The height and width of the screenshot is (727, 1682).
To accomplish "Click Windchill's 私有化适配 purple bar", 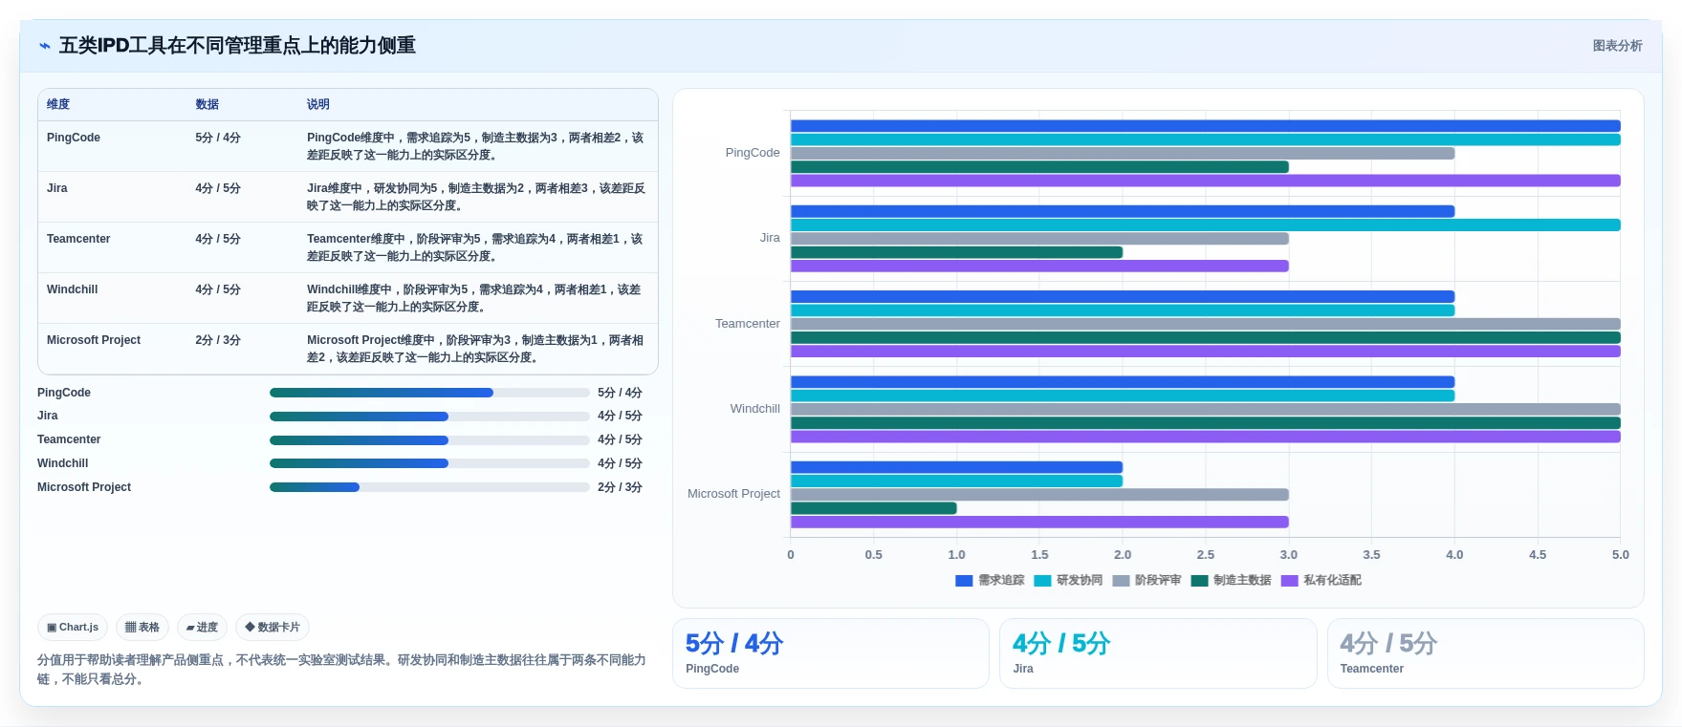I will [1205, 437].
